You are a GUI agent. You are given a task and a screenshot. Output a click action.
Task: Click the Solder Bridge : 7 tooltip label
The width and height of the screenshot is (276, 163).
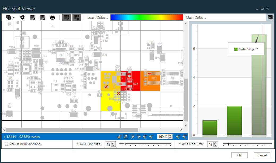point(246,49)
